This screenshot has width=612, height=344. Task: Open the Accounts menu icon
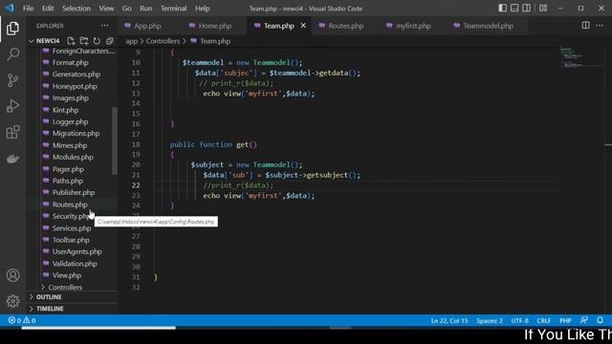12,275
